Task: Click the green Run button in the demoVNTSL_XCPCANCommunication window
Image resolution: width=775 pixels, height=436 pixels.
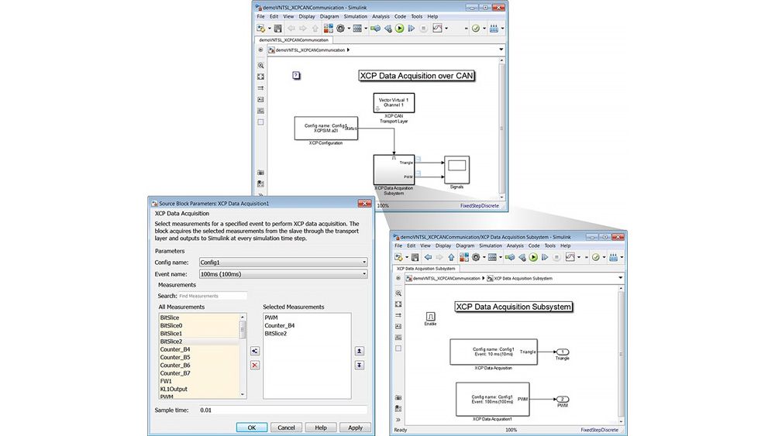Action: pos(399,29)
